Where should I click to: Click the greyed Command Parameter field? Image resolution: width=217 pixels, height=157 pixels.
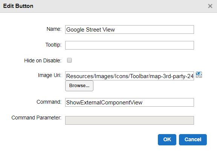130,120
